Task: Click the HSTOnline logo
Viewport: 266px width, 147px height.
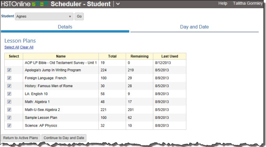Action: coord(25,4)
